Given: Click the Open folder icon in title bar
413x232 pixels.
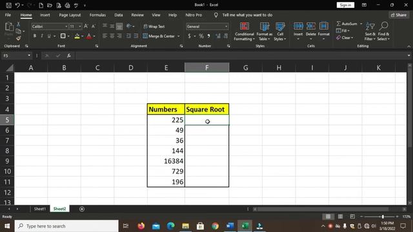Looking at the screenshot, I should pyautogui.click(x=50, y=5).
